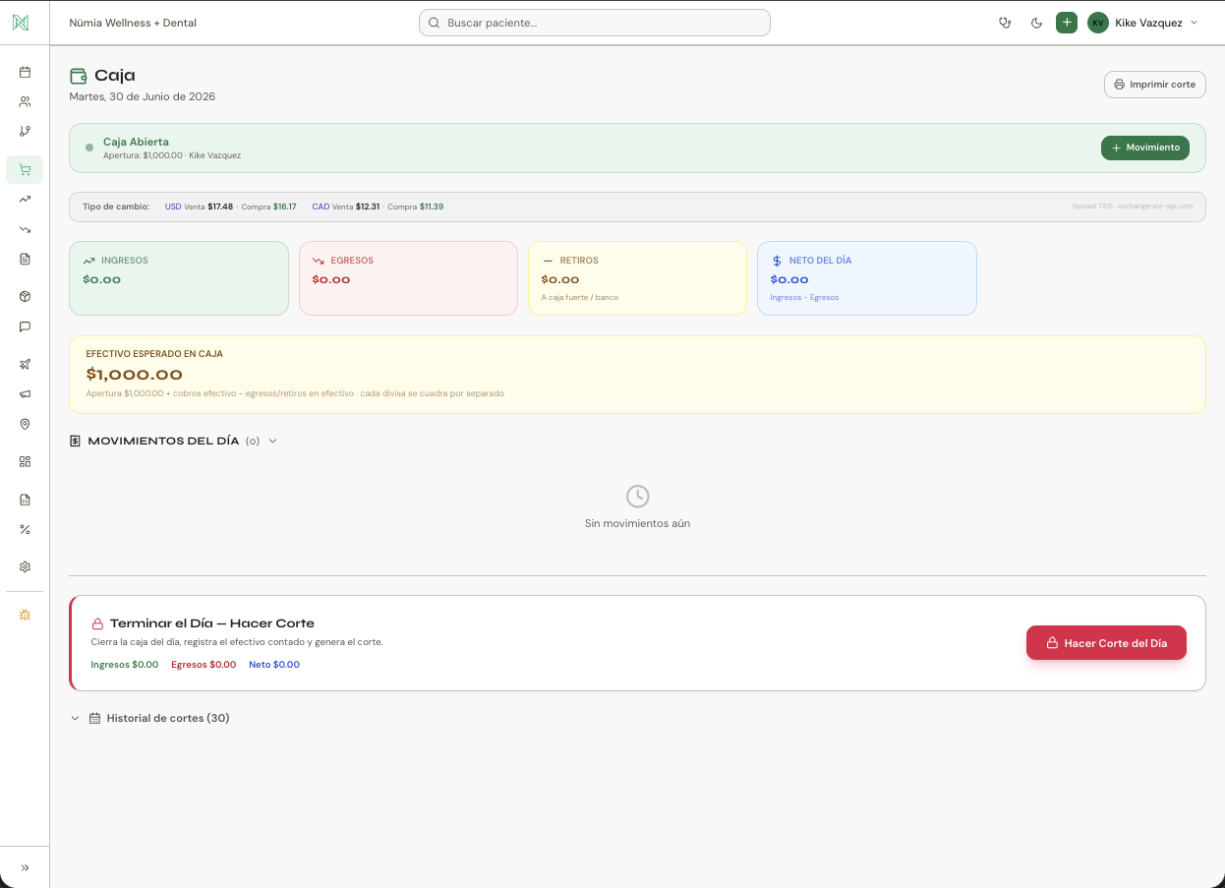Click the wallet icon next to Caja heading
The height and width of the screenshot is (888, 1225).
point(78,76)
